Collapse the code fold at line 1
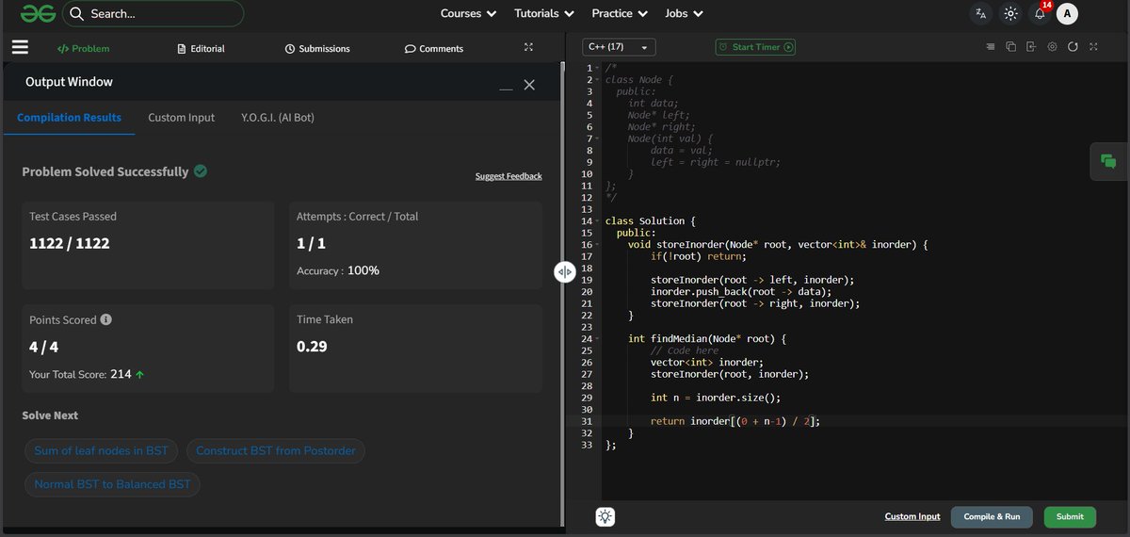The width and height of the screenshot is (1130, 537). [598, 68]
